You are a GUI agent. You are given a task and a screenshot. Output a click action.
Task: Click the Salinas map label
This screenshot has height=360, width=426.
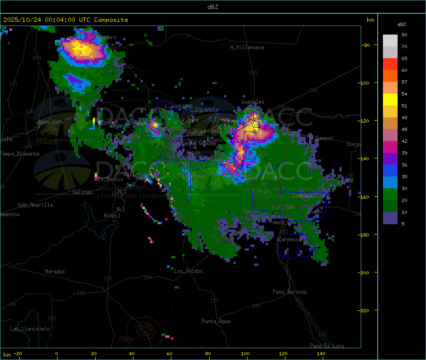[82, 192]
